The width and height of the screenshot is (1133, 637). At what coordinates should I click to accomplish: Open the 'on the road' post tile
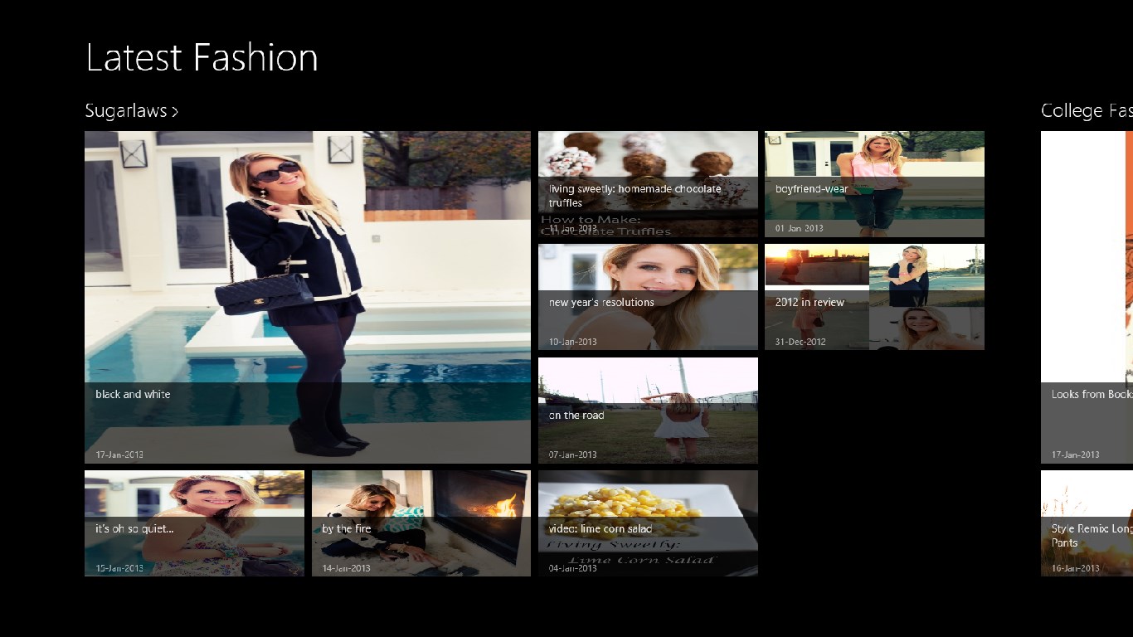648,410
